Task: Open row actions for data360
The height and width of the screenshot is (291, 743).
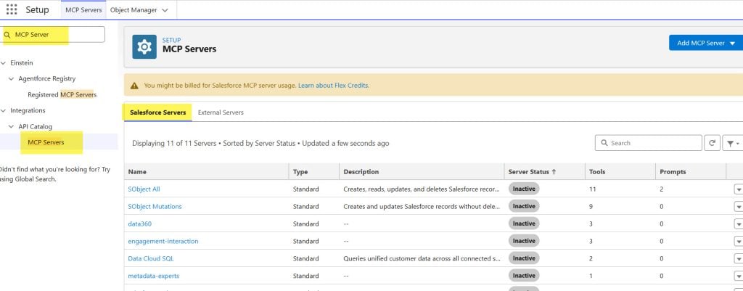Action: pos(738,224)
